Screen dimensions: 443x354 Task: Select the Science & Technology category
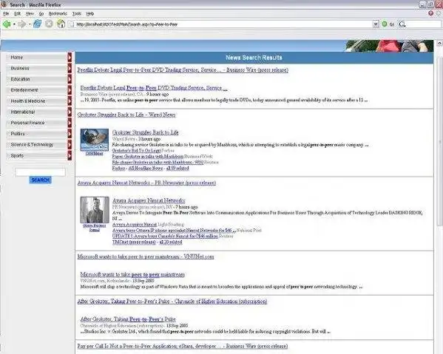tap(37, 145)
